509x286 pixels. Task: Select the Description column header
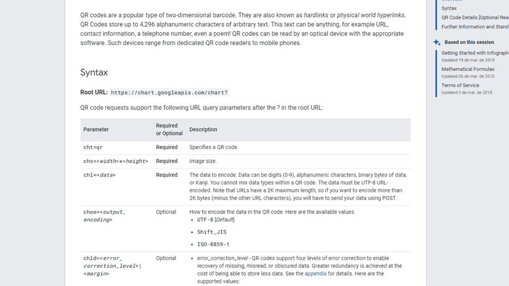pyautogui.click(x=203, y=129)
